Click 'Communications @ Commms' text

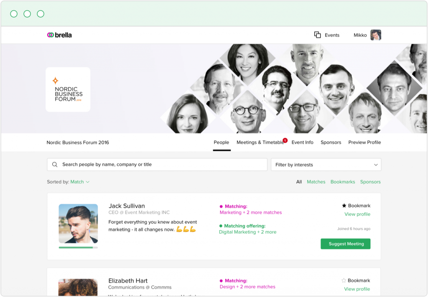tap(140, 287)
